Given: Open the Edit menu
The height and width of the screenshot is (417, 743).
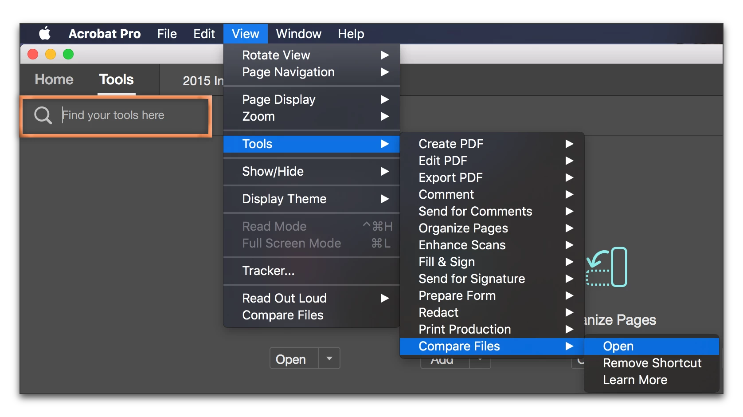Looking at the screenshot, I should coord(204,34).
